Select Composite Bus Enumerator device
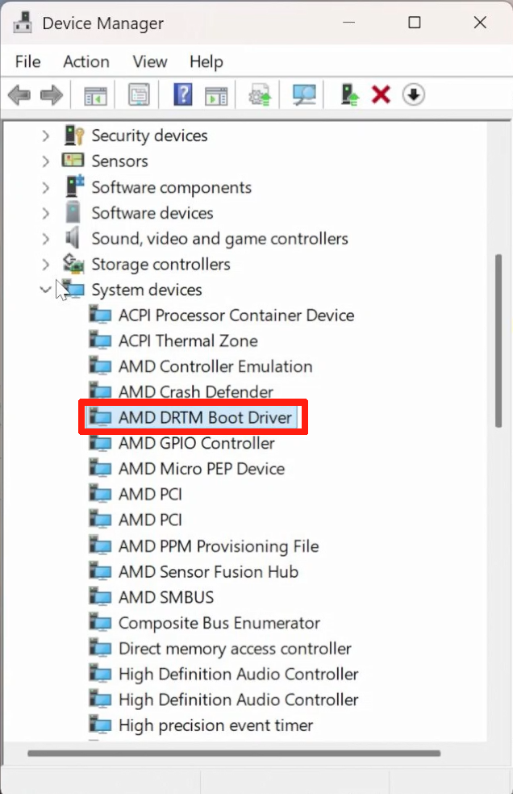The image size is (513, 794). point(219,623)
